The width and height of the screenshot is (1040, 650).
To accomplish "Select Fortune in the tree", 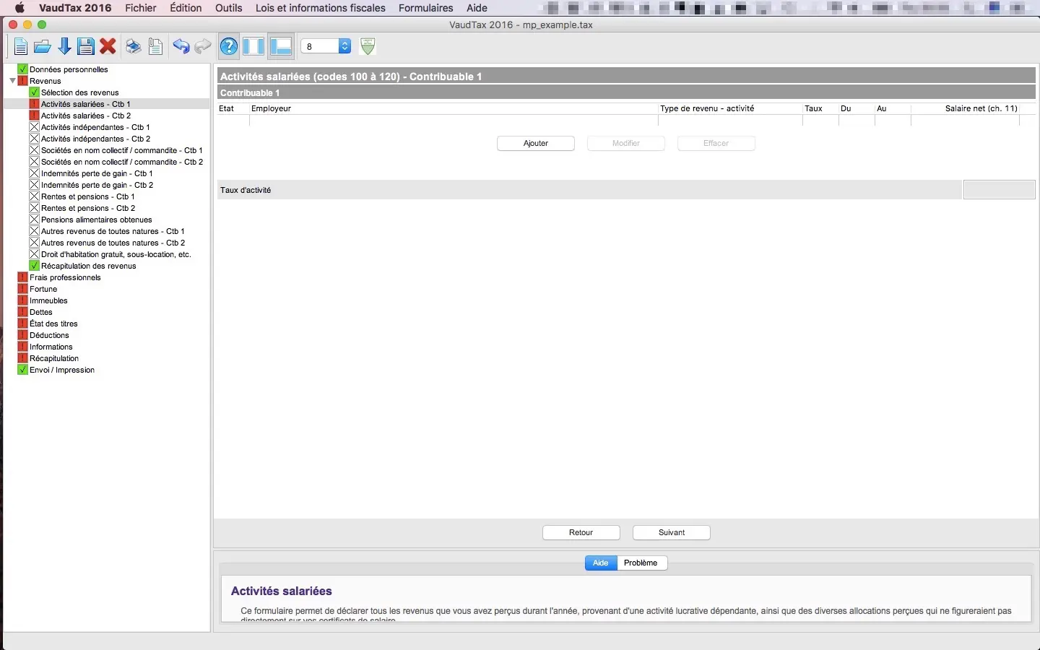I will (43, 289).
